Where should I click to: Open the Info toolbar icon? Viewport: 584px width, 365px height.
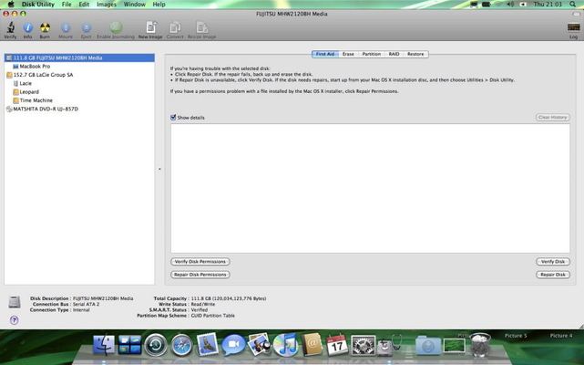27,27
